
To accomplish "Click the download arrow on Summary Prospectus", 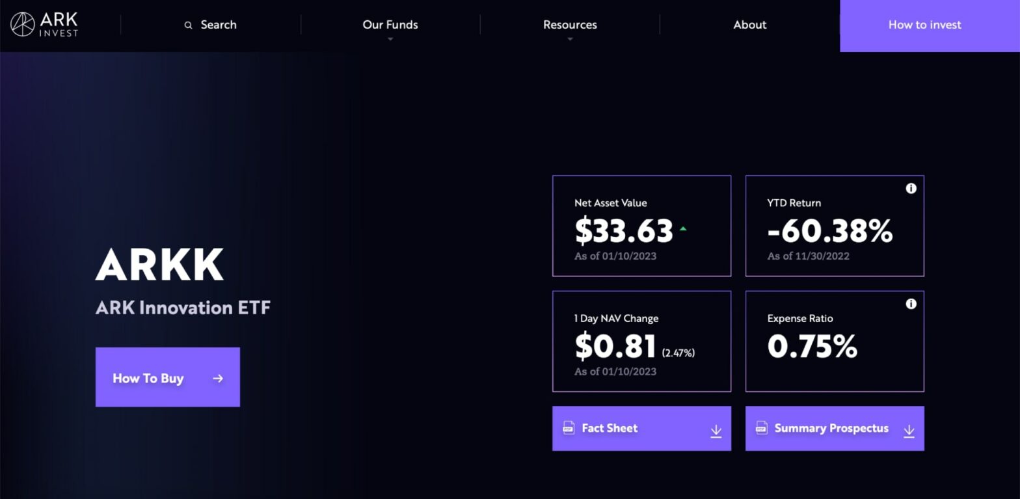I will click(909, 430).
